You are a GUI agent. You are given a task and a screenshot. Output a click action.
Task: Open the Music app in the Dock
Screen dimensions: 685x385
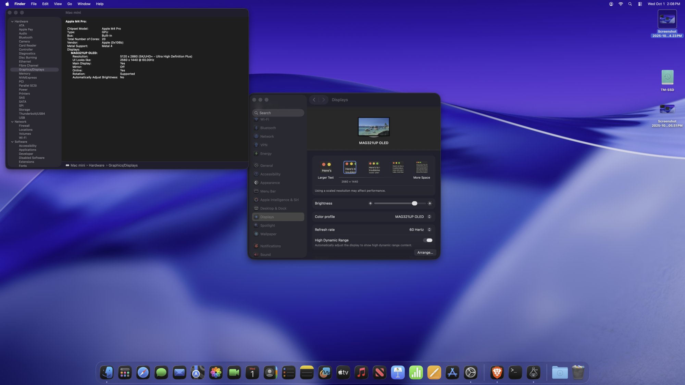tap(361, 372)
